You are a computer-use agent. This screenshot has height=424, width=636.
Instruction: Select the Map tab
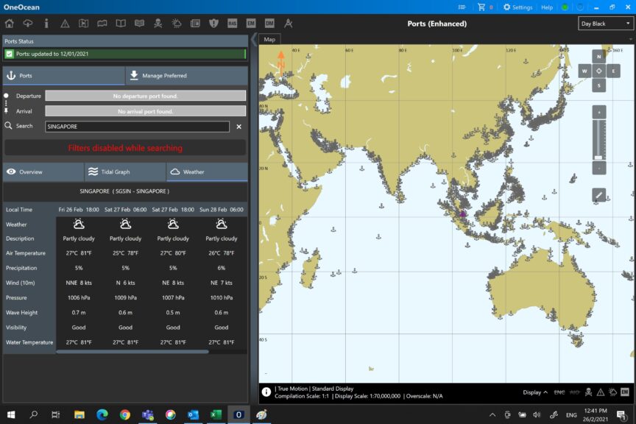(269, 39)
